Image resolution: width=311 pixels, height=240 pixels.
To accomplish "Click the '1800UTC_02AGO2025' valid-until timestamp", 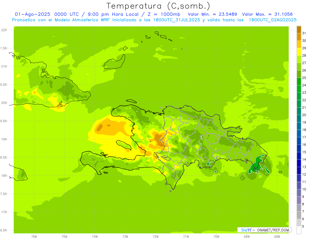I will [273, 20].
